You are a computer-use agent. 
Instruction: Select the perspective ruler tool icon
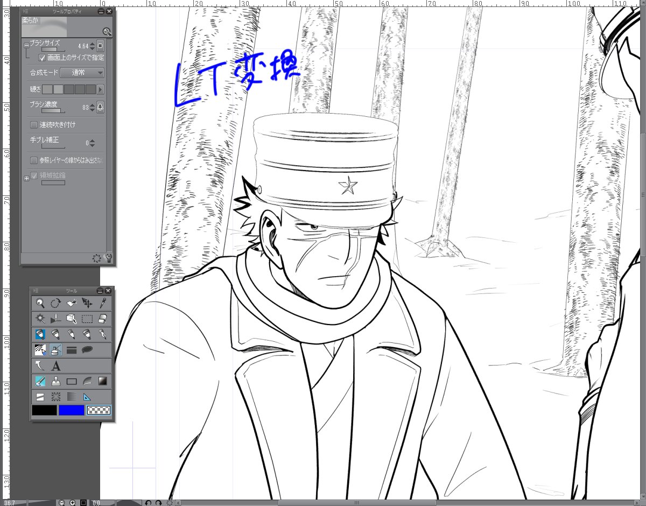click(x=55, y=318)
